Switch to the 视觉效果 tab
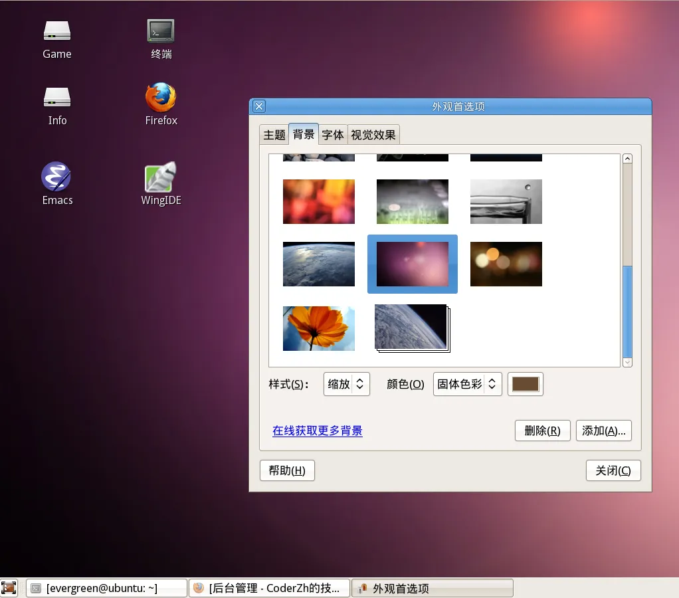 tap(373, 135)
